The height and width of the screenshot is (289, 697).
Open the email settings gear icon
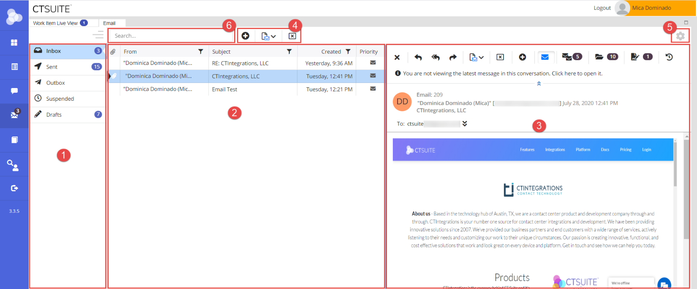[680, 36]
